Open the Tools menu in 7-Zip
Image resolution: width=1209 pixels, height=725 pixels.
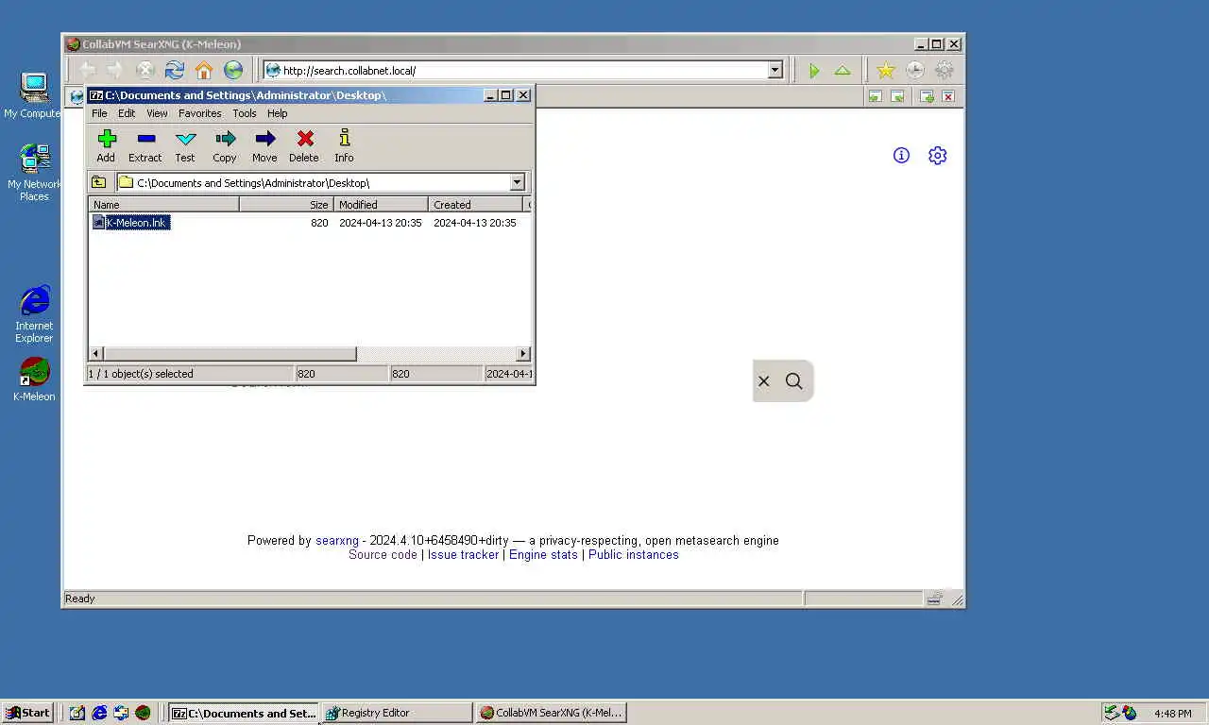[x=245, y=113]
